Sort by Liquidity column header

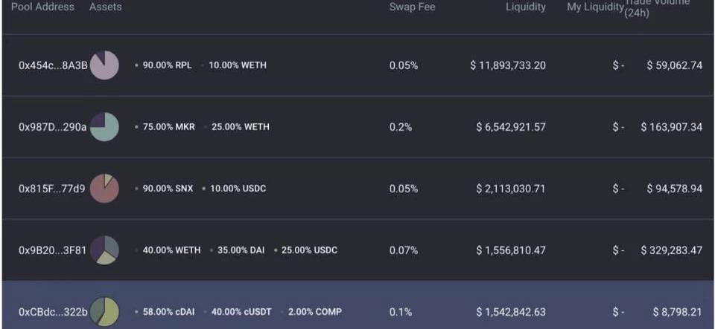click(x=525, y=7)
